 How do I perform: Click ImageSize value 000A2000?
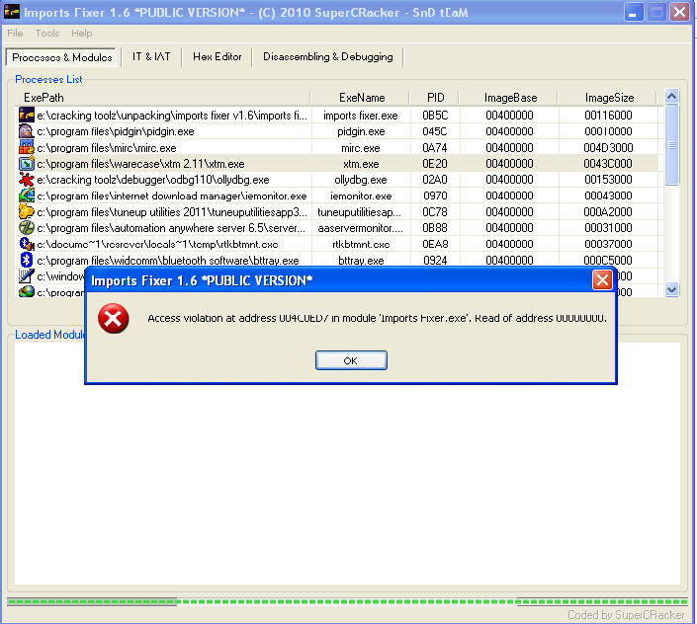coord(608,212)
